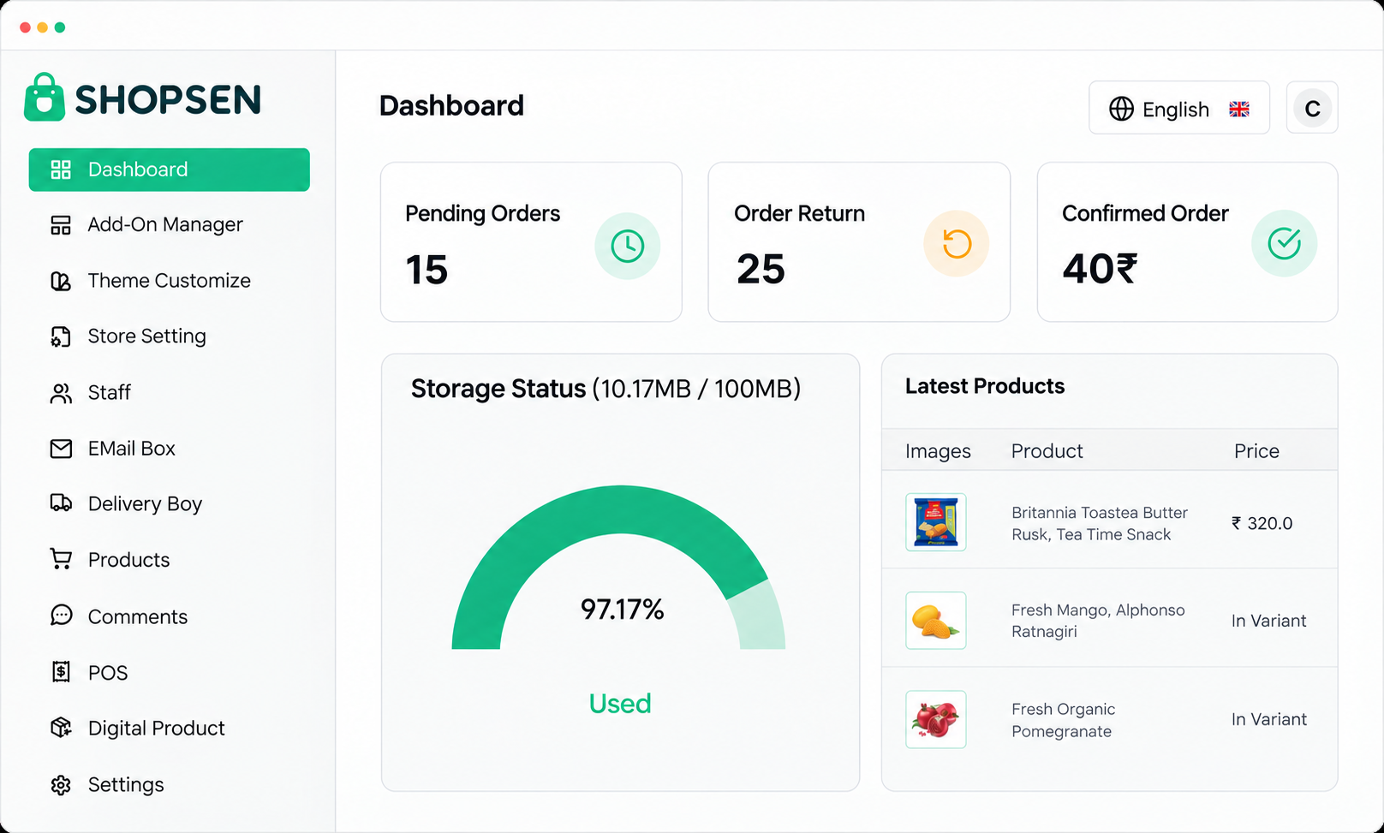
Task: Click the Latest Products heading
Action: [x=985, y=386]
